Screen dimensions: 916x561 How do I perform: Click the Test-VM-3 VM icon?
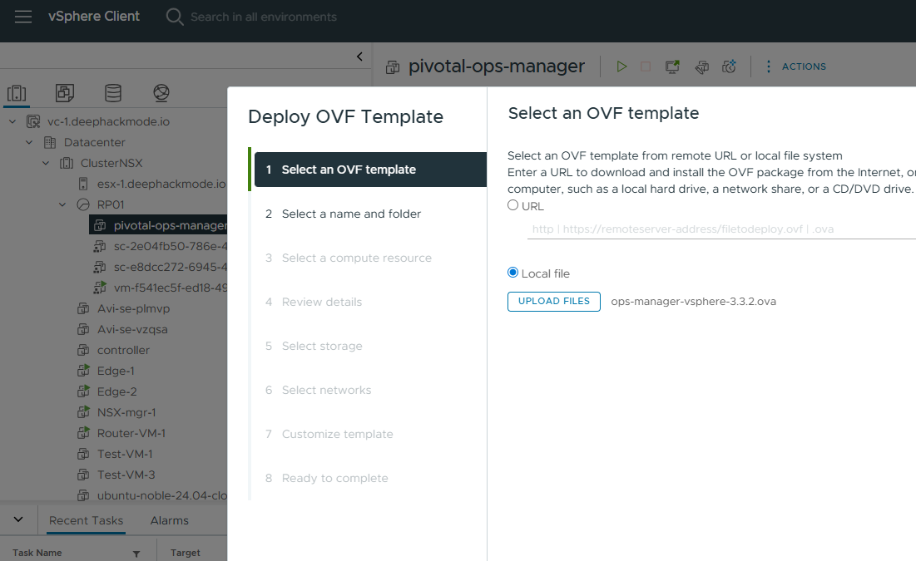[83, 475]
